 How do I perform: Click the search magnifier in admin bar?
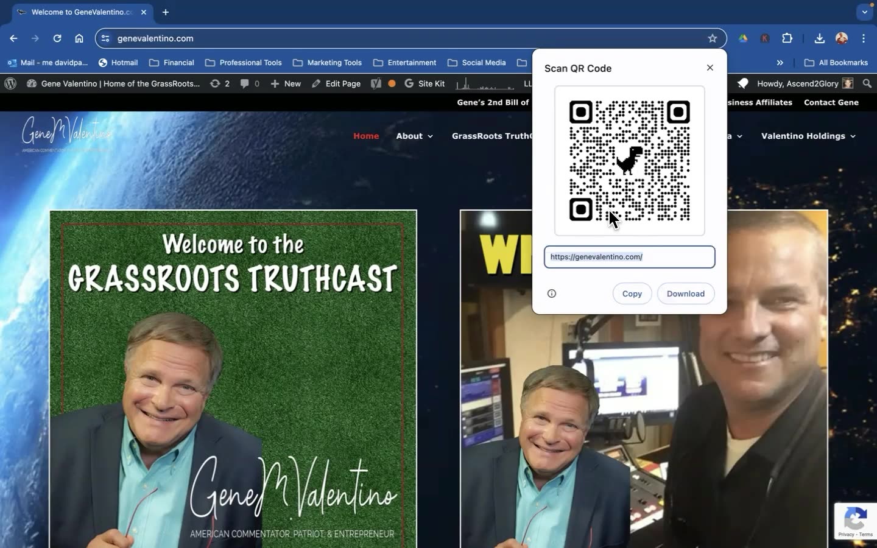[868, 83]
